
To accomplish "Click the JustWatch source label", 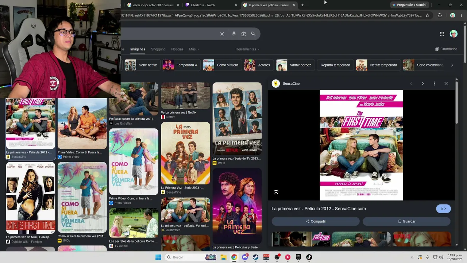I will click(x=173, y=230).
